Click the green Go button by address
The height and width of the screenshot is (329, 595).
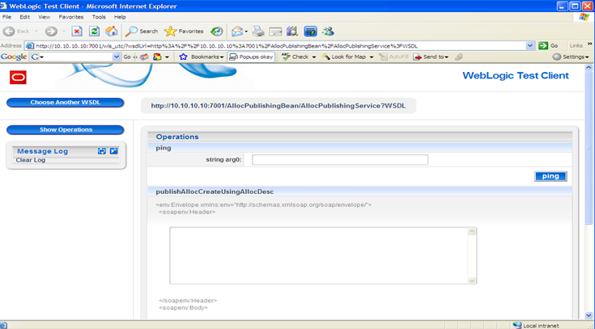[x=548, y=46]
